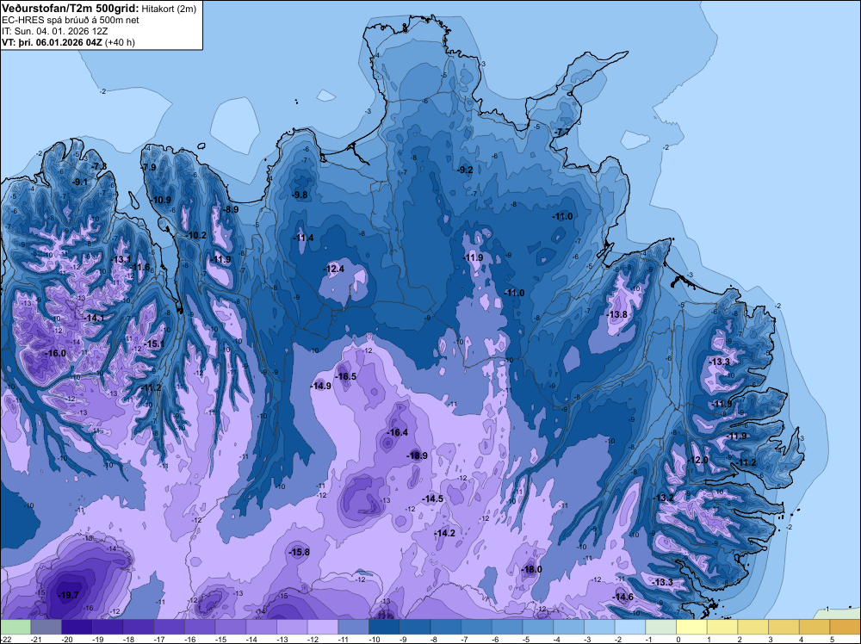Click the -14.6 temperature value
The image size is (861, 644).
623,598
